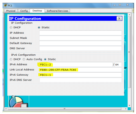Click the vertical scrollbar down arrow

[x=129, y=106]
